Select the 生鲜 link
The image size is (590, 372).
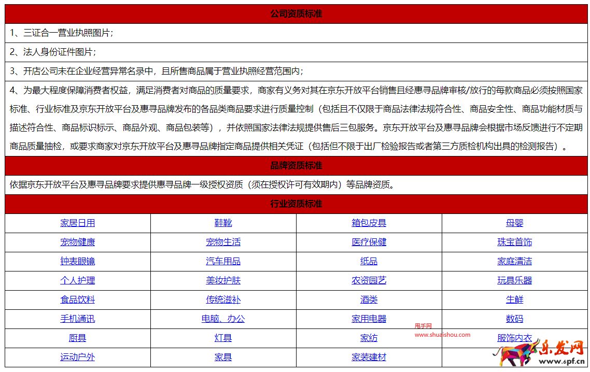[x=514, y=300]
